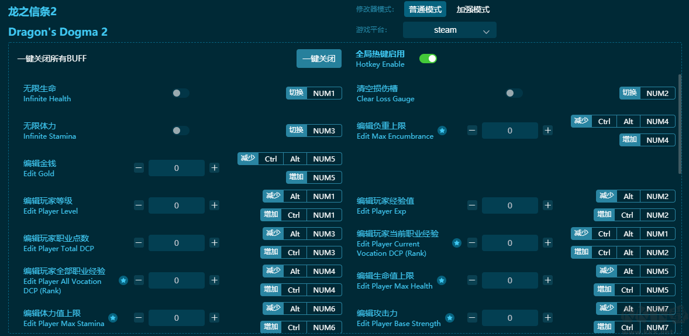Decrease Edit Gold value with minus button

139,168
